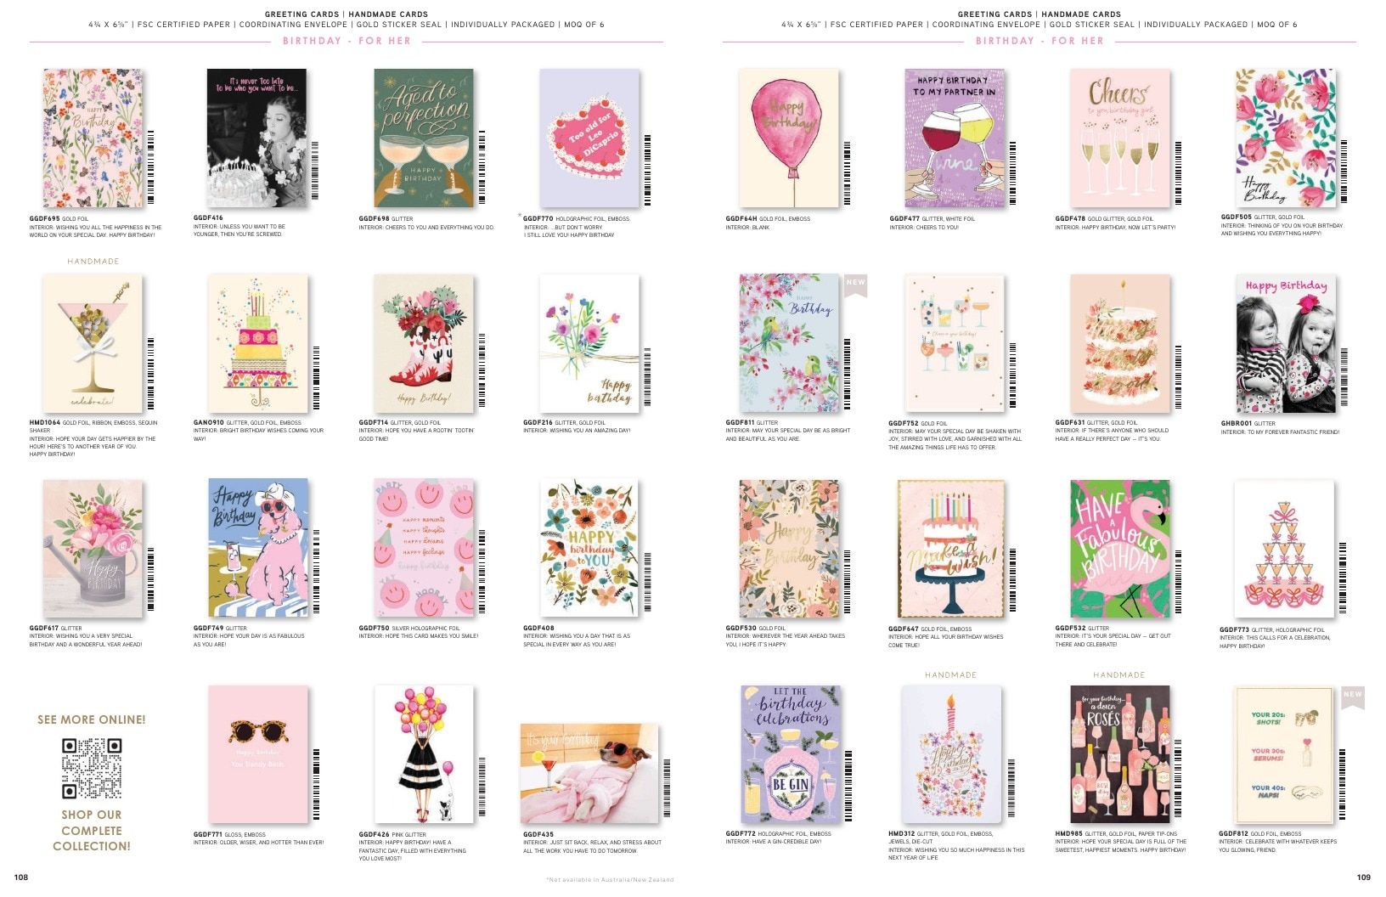Select the Make a Wish cake card
The image size is (1386, 897).
[951, 549]
